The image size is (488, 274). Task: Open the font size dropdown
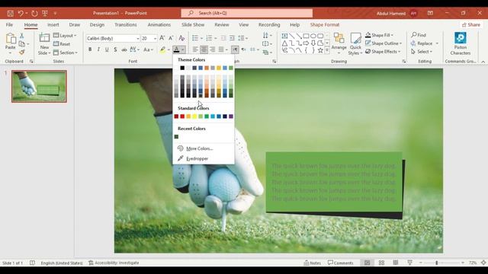(155, 39)
